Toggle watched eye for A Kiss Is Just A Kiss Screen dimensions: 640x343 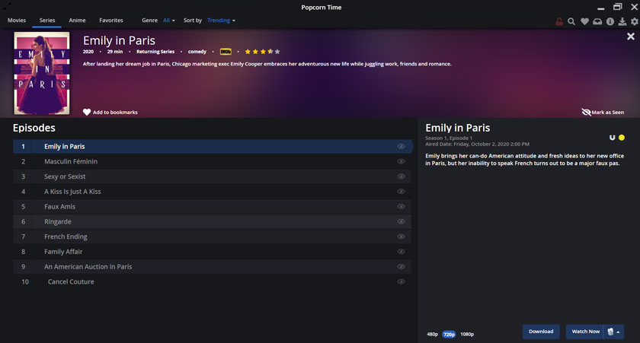coord(402,192)
